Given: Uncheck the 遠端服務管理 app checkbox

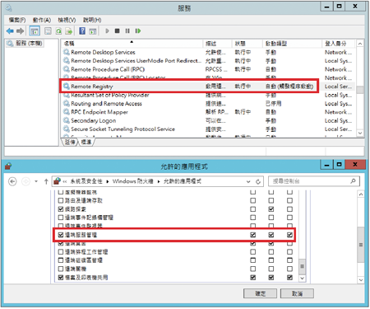Looking at the screenshot, I should [61, 235].
